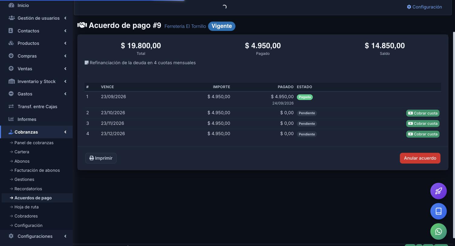Image resolution: width=455 pixels, height=246 pixels.
Task: Expand the Compras submenu chevron
Action: coord(65,56)
